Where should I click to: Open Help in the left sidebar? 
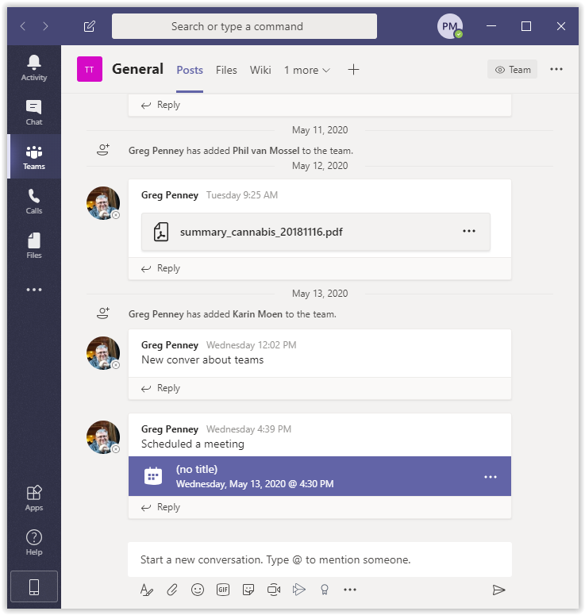34,543
